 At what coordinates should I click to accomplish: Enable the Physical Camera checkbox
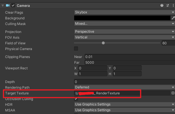pyautogui.click(x=76, y=49)
